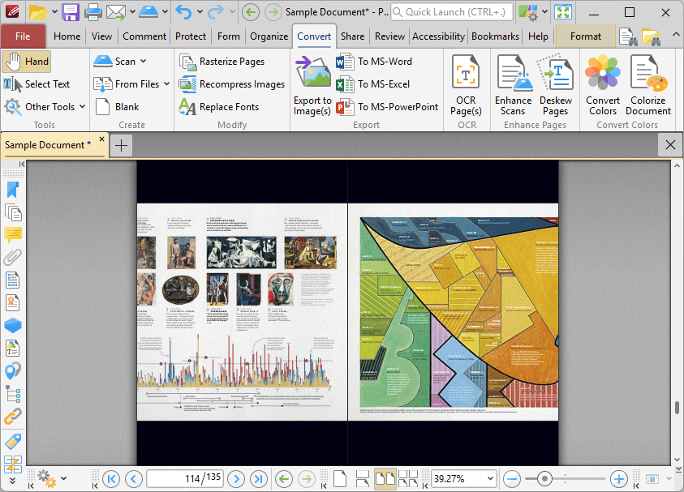Expand the Undo history dropdown
684x492 pixels.
click(x=200, y=12)
